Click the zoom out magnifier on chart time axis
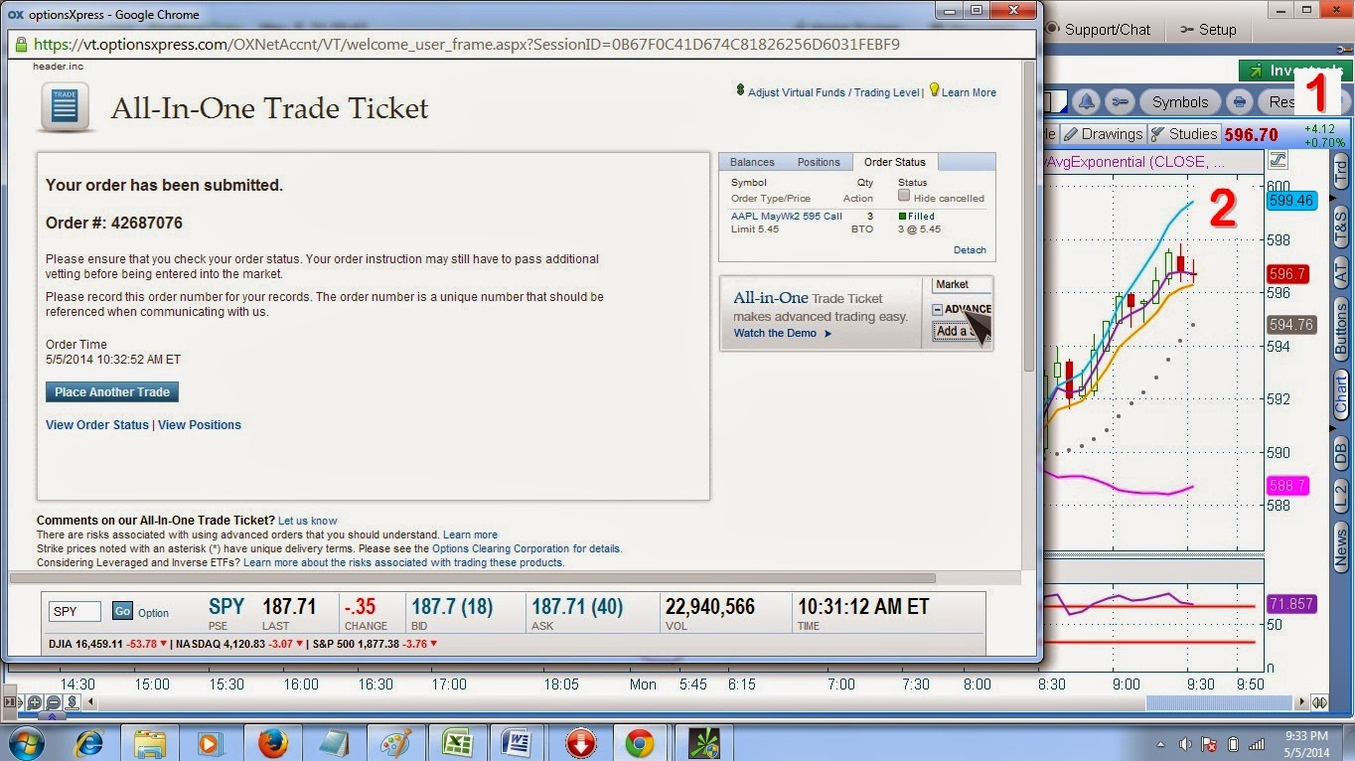The height and width of the screenshot is (761, 1355). click(x=54, y=702)
